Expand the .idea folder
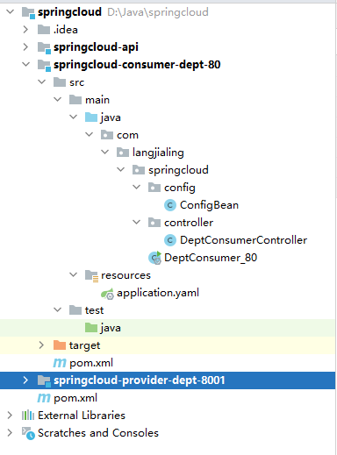This screenshot has height=455, width=337. (x=25, y=30)
